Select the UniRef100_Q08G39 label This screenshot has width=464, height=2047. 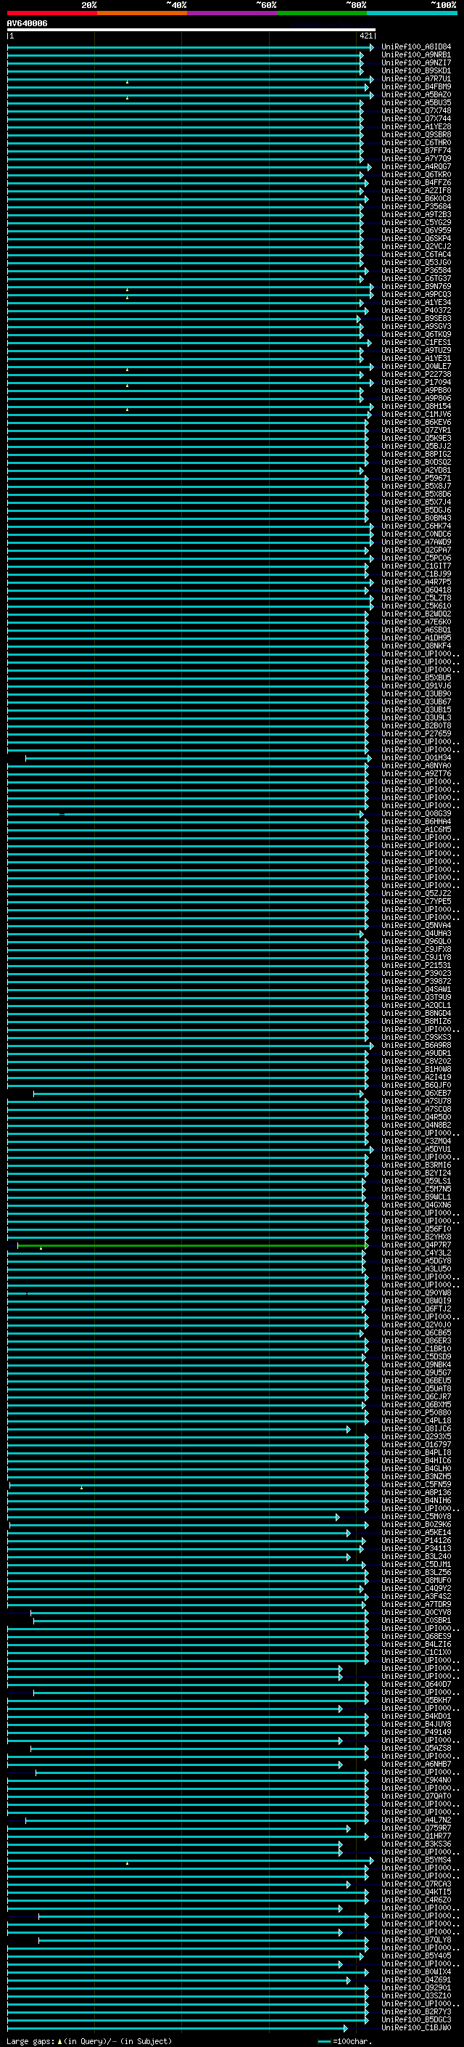(415, 813)
